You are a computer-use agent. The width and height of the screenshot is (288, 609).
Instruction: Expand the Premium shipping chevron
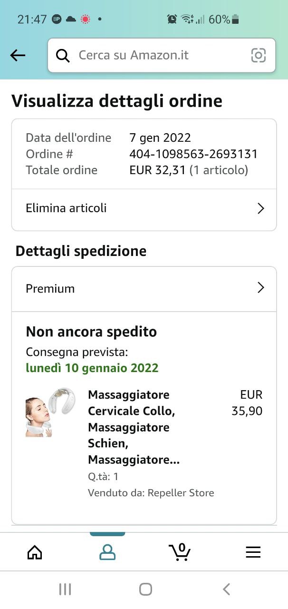260,288
